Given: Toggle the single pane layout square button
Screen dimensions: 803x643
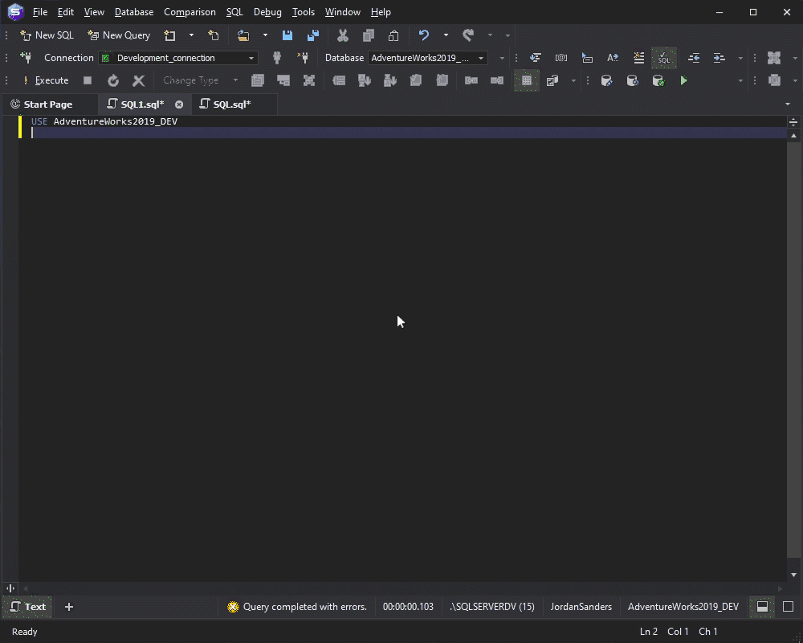Looking at the screenshot, I should pyautogui.click(x=789, y=607).
